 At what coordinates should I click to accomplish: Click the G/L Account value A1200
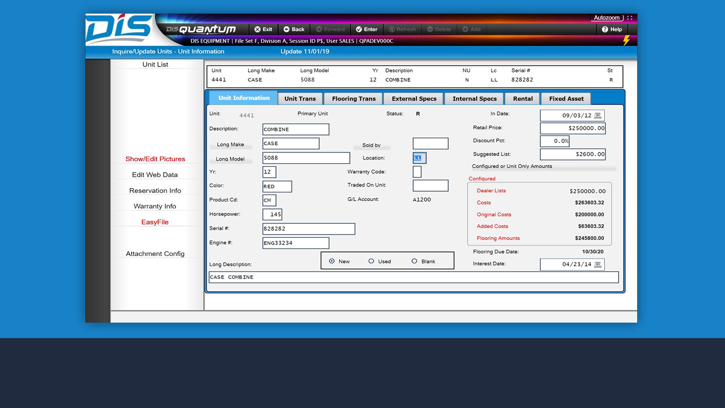(x=422, y=199)
